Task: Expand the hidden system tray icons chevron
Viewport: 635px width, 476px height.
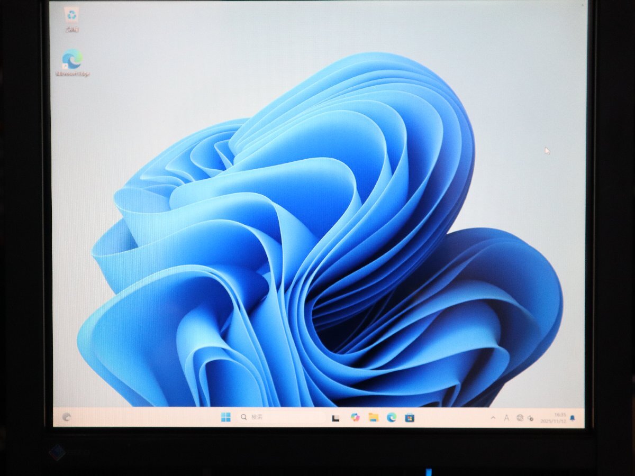Action: 493,418
